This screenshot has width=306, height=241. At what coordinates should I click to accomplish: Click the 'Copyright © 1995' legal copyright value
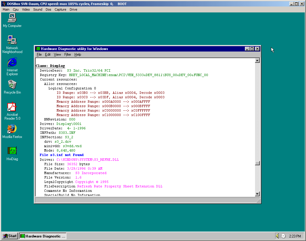(x=92, y=182)
